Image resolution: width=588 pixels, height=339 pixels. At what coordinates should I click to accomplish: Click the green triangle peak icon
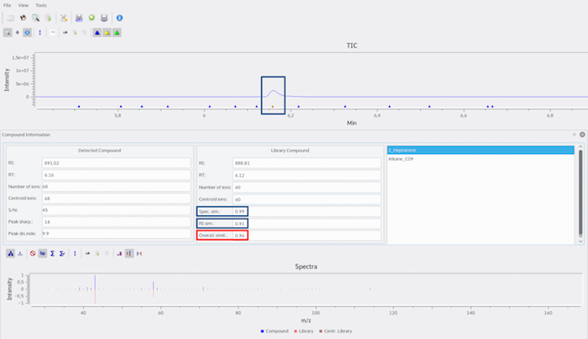click(x=118, y=32)
